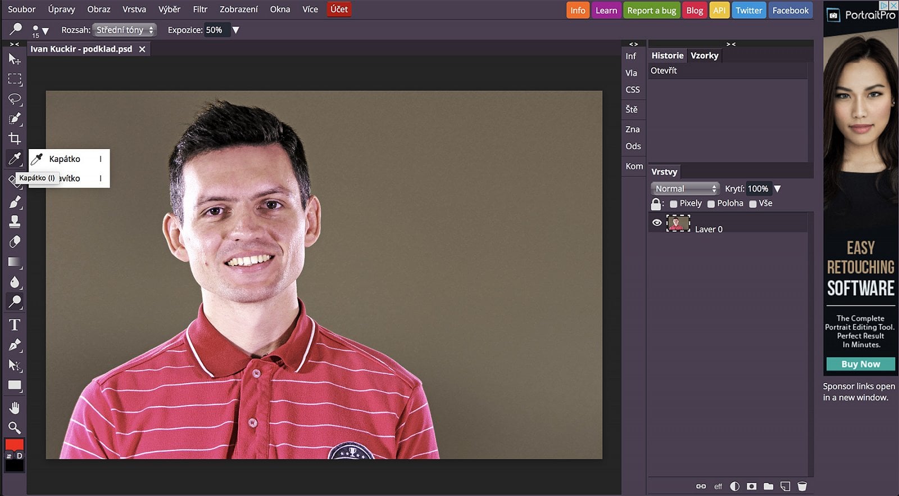The height and width of the screenshot is (496, 899).
Task: Switch to the Vzorky tab
Action: (x=705, y=55)
